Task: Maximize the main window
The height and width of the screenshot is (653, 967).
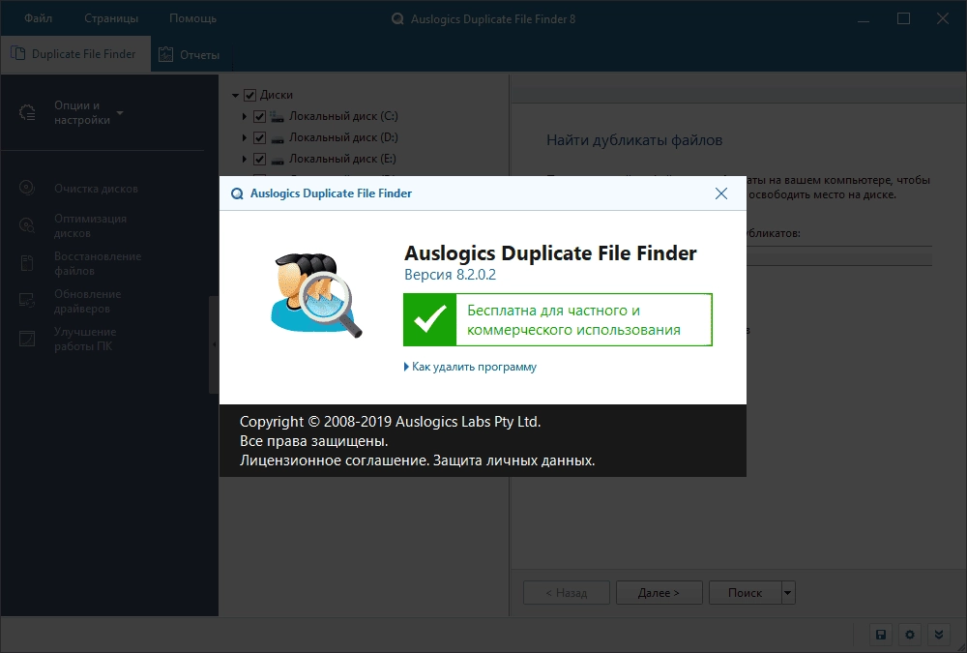Action: (903, 18)
